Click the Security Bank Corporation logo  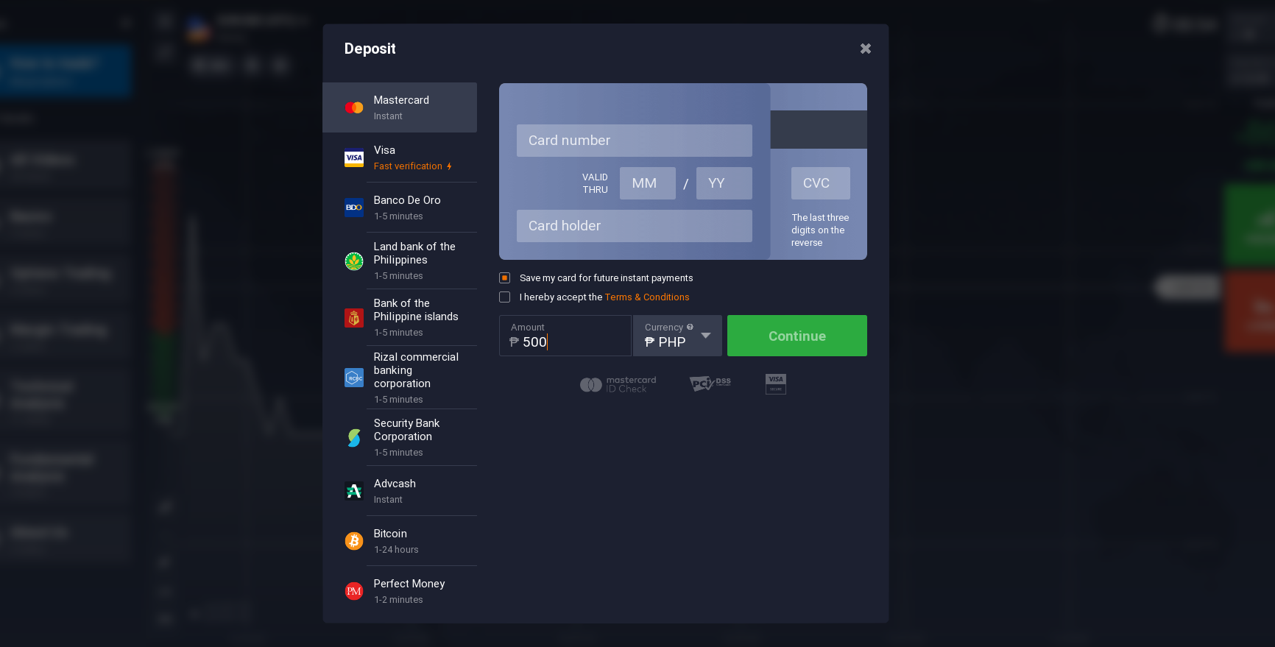coord(354,438)
